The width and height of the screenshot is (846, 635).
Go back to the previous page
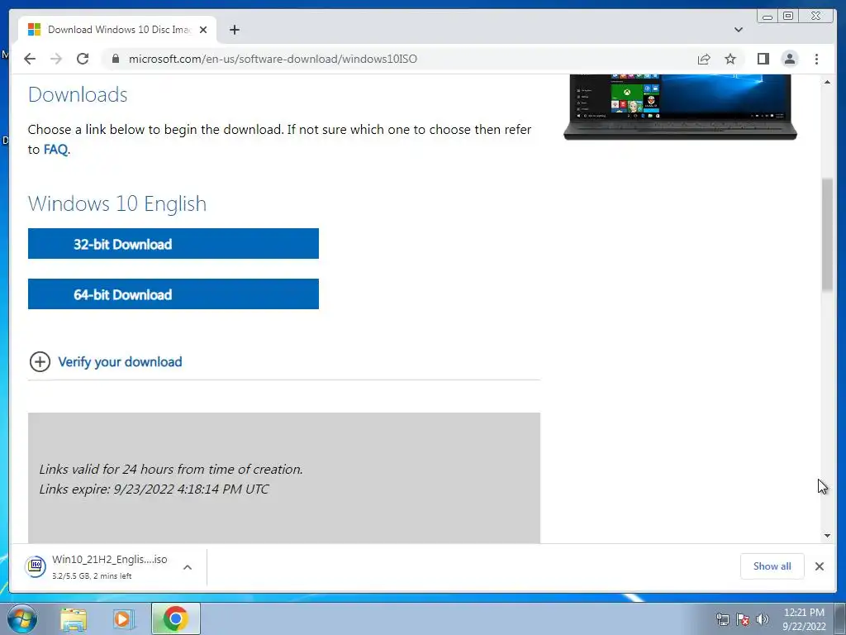[x=30, y=59]
